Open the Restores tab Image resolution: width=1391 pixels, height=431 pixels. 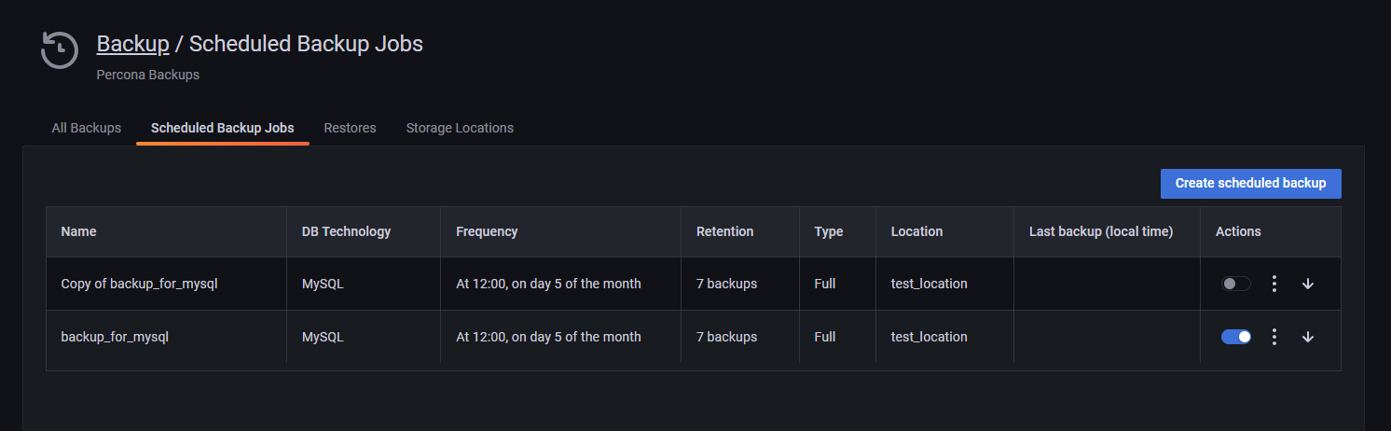(x=350, y=128)
